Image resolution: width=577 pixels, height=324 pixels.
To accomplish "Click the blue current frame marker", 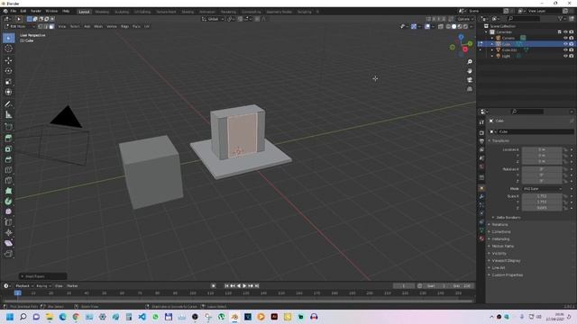I will coord(18,292).
